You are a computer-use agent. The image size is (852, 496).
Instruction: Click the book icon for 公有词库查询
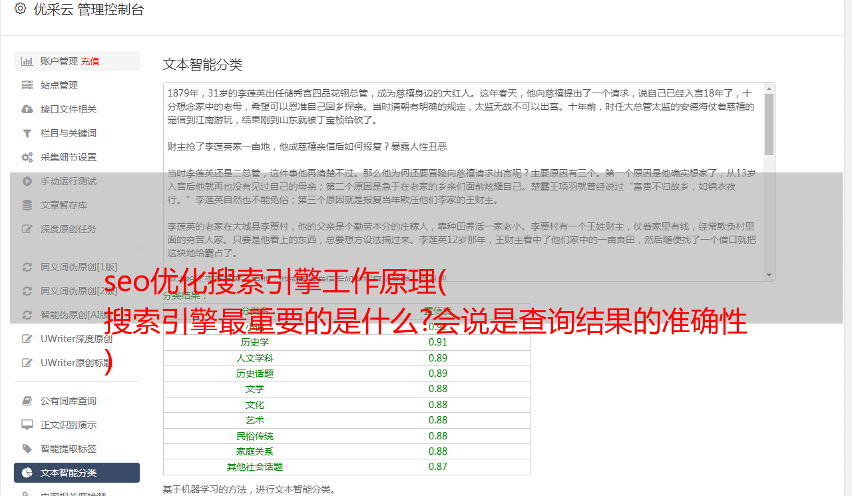tap(27, 401)
